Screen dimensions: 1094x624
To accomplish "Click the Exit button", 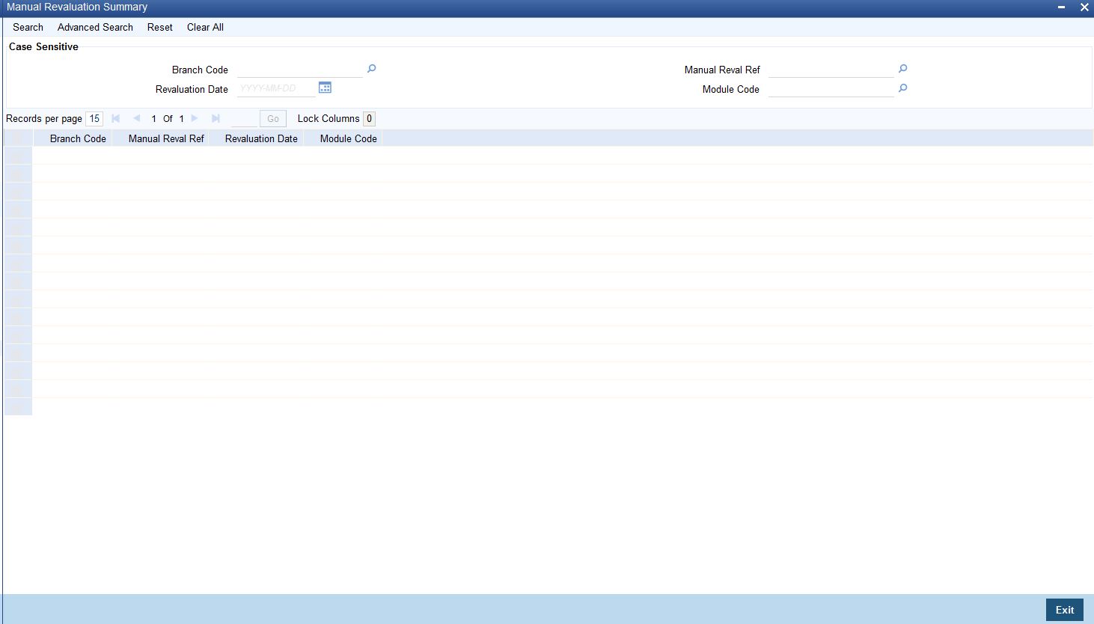I will pyautogui.click(x=1064, y=610).
